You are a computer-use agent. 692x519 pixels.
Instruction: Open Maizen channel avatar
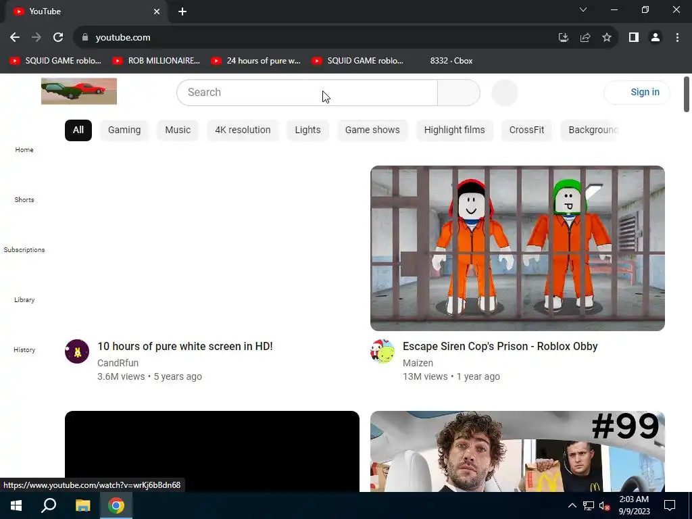pos(382,351)
